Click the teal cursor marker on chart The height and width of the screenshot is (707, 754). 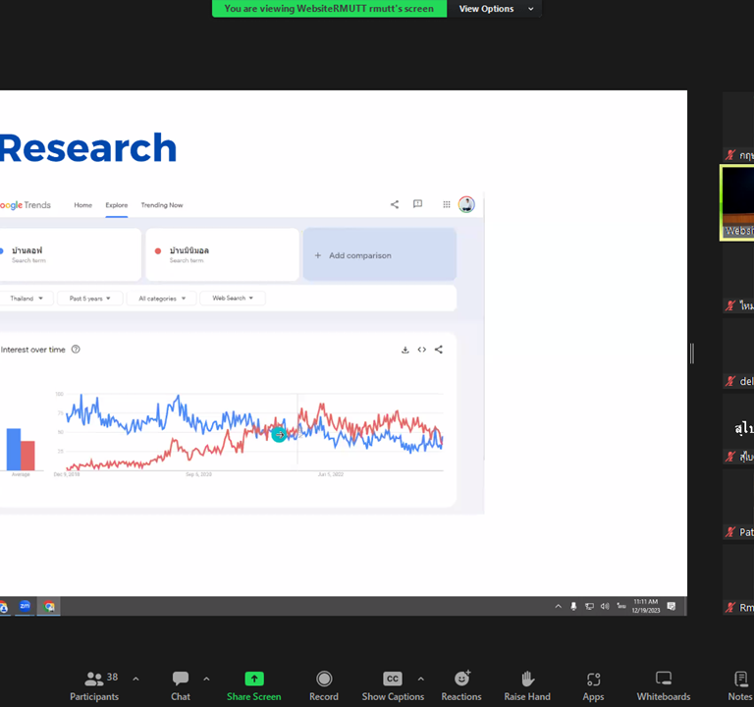click(x=279, y=435)
